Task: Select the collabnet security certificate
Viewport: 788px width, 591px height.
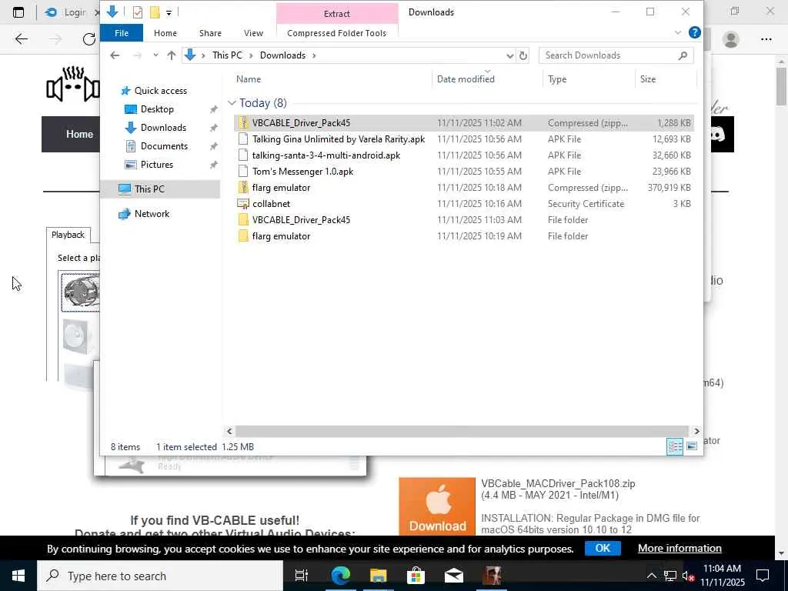Action: 463,203
